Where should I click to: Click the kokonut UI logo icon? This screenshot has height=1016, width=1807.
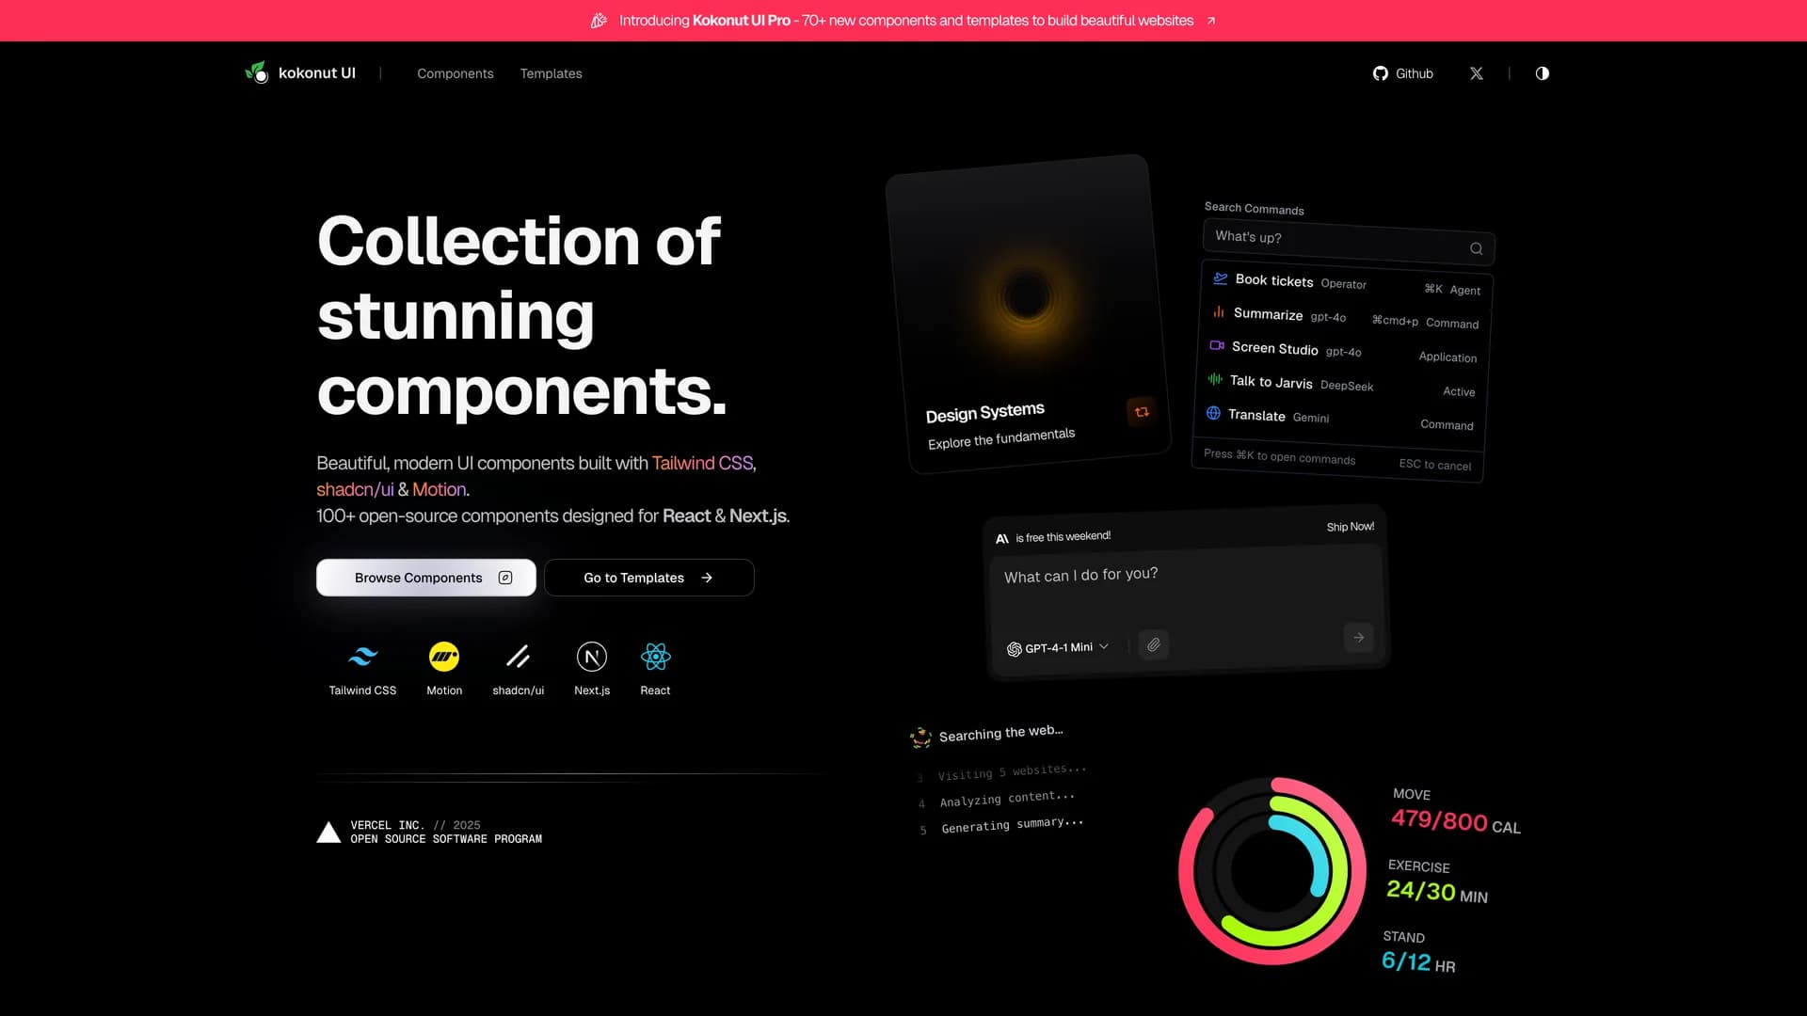256,72
